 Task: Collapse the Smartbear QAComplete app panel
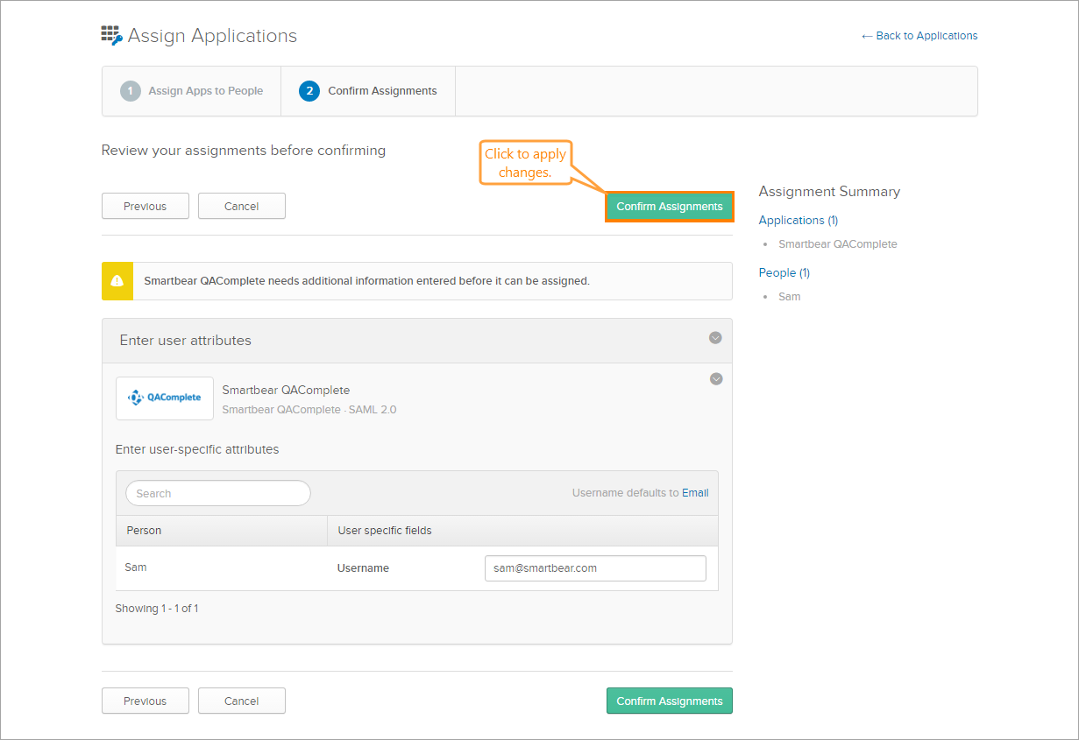[x=716, y=379]
